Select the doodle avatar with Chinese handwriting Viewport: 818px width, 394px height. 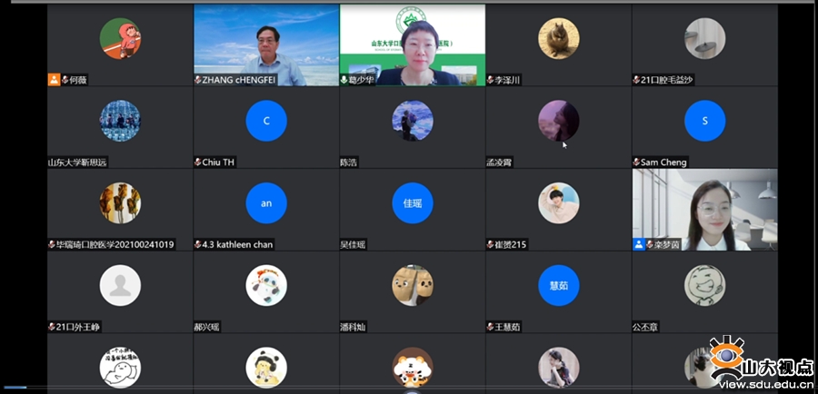pyautogui.click(x=120, y=368)
